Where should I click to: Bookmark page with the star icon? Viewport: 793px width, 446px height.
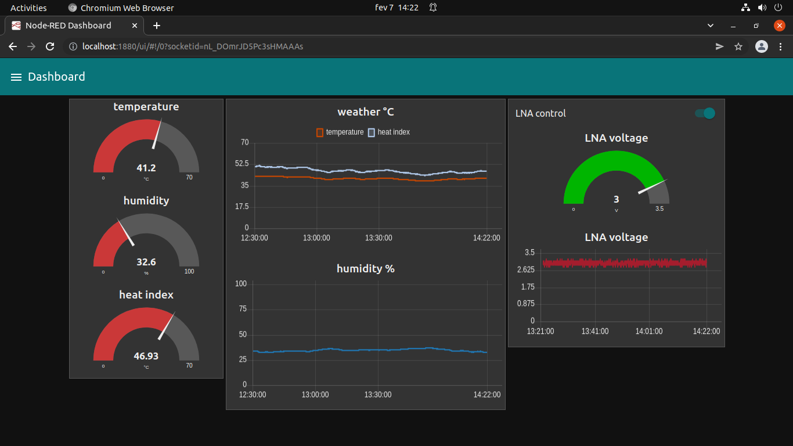tap(738, 46)
